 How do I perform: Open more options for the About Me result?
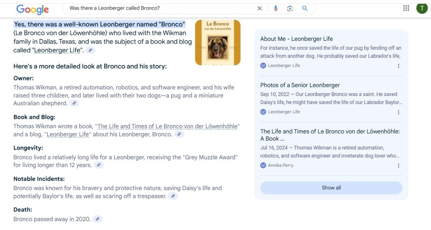(x=398, y=66)
